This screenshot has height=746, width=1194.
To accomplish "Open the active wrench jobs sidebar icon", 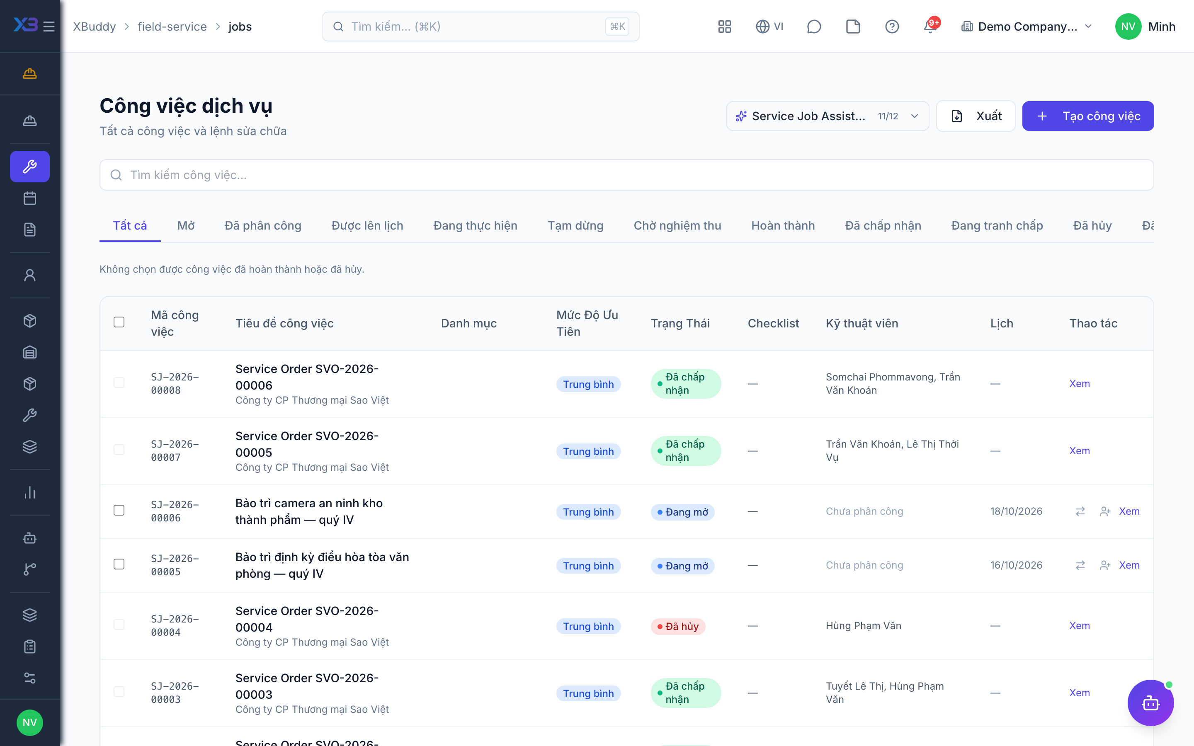I will coord(29,167).
